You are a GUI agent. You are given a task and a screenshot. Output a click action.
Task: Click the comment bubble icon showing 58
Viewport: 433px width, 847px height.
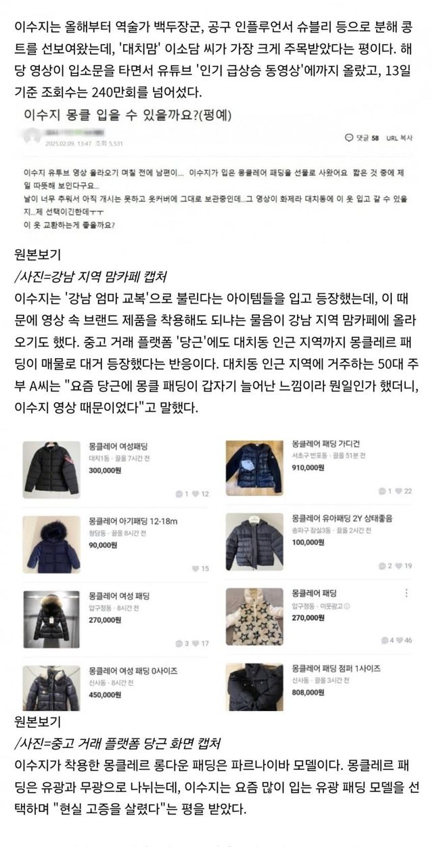click(x=349, y=138)
